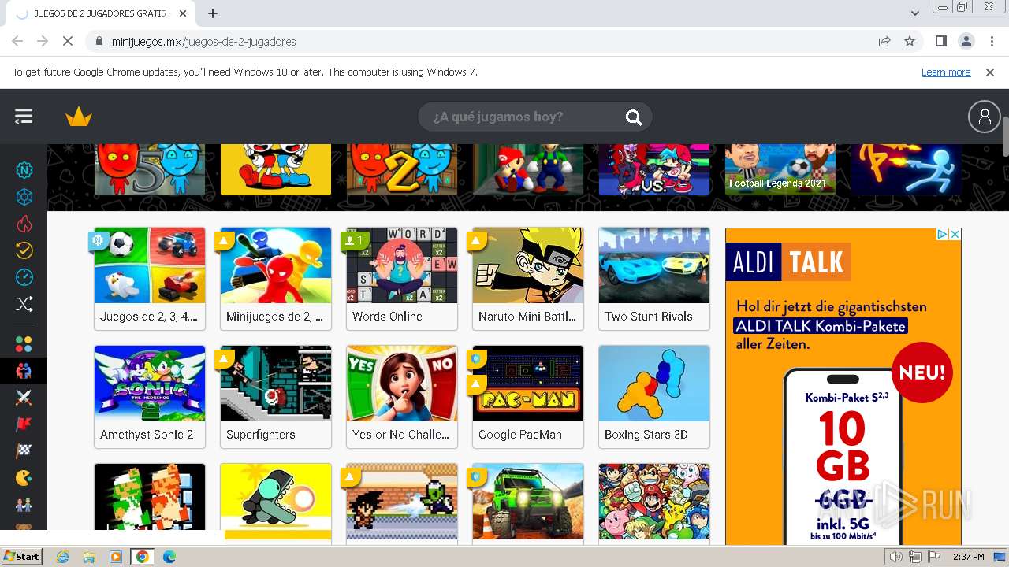Click the blue speed gauge sidebar icon
1009x567 pixels.
[24, 277]
